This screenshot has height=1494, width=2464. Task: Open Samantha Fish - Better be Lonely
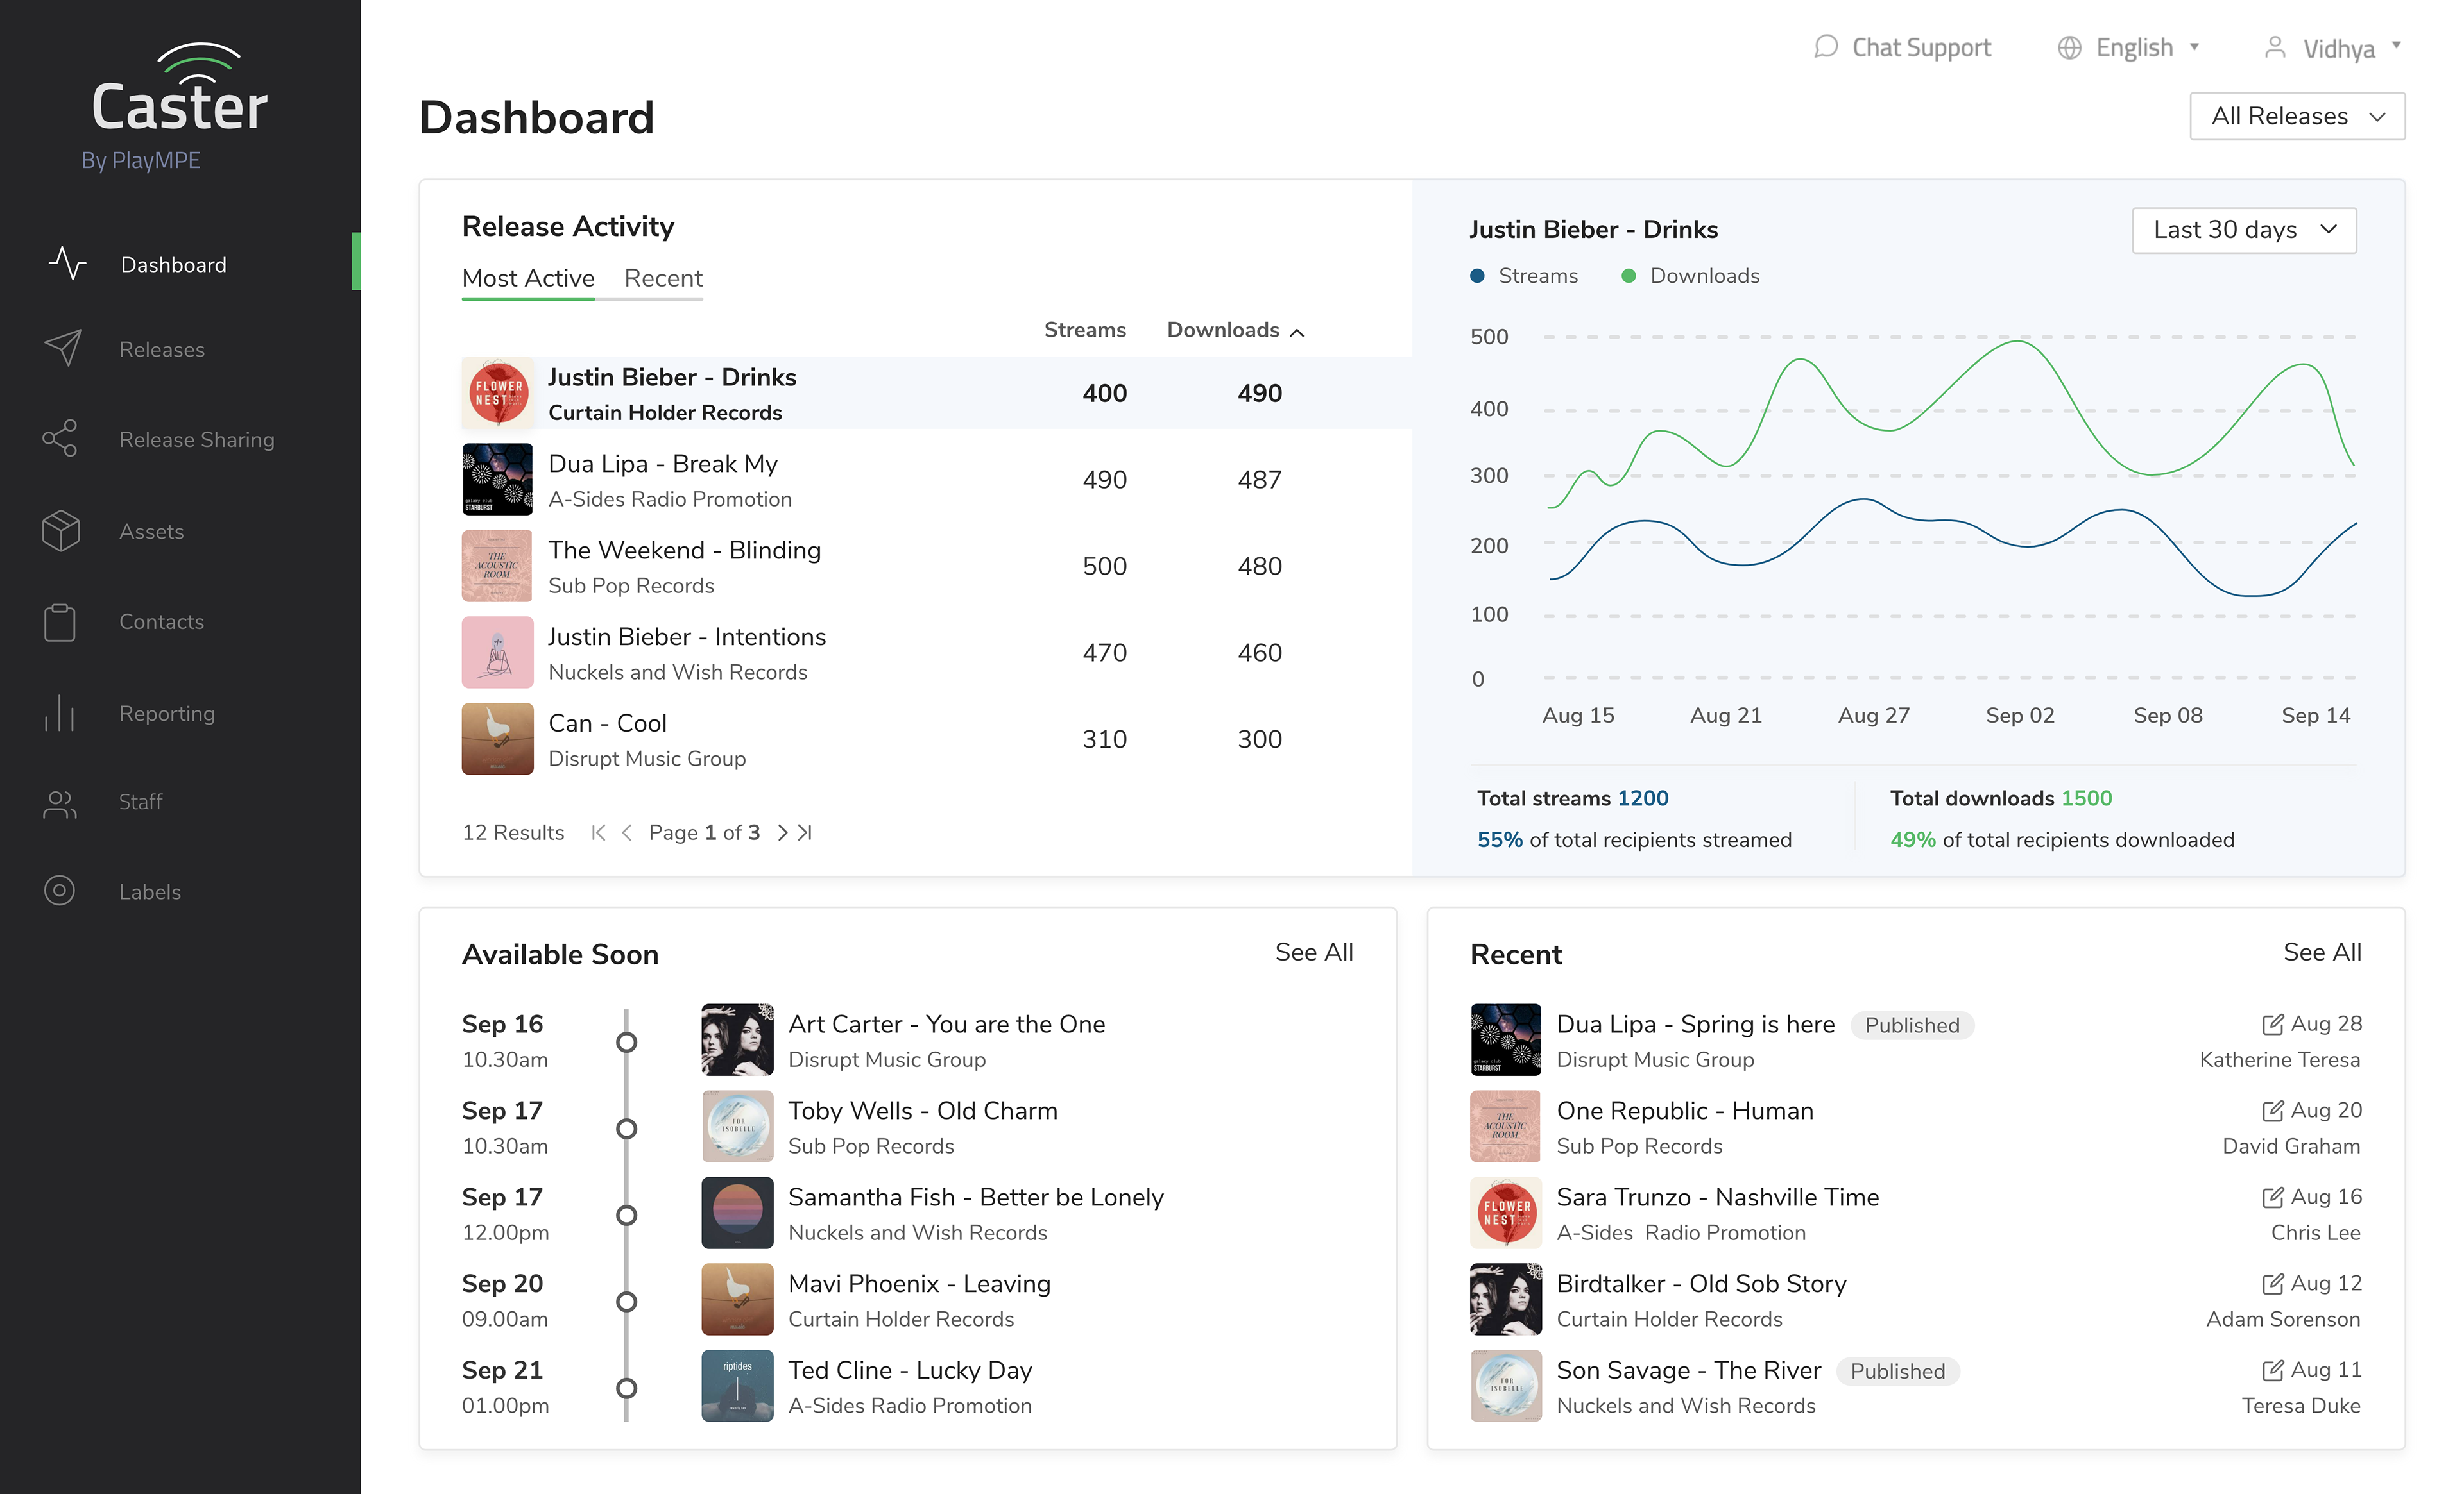[976, 1197]
